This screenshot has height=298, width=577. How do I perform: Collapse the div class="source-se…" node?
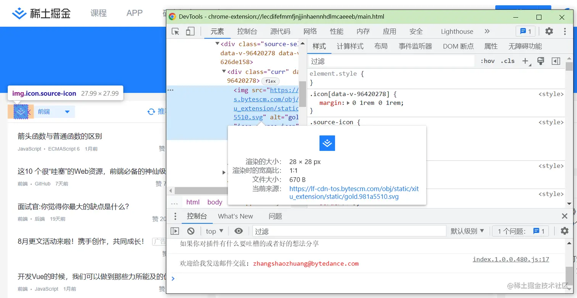point(218,44)
